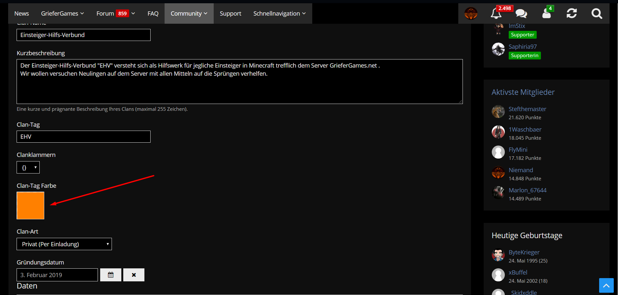The height and width of the screenshot is (295, 618).
Task: Open the calendar picker for Gründungsdatum
Action: pyautogui.click(x=111, y=275)
